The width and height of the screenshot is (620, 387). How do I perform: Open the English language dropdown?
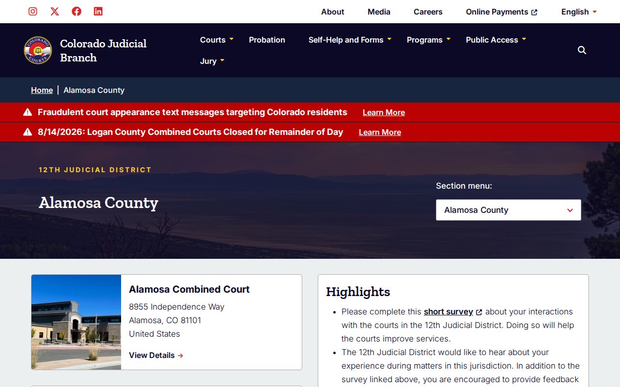(x=579, y=12)
